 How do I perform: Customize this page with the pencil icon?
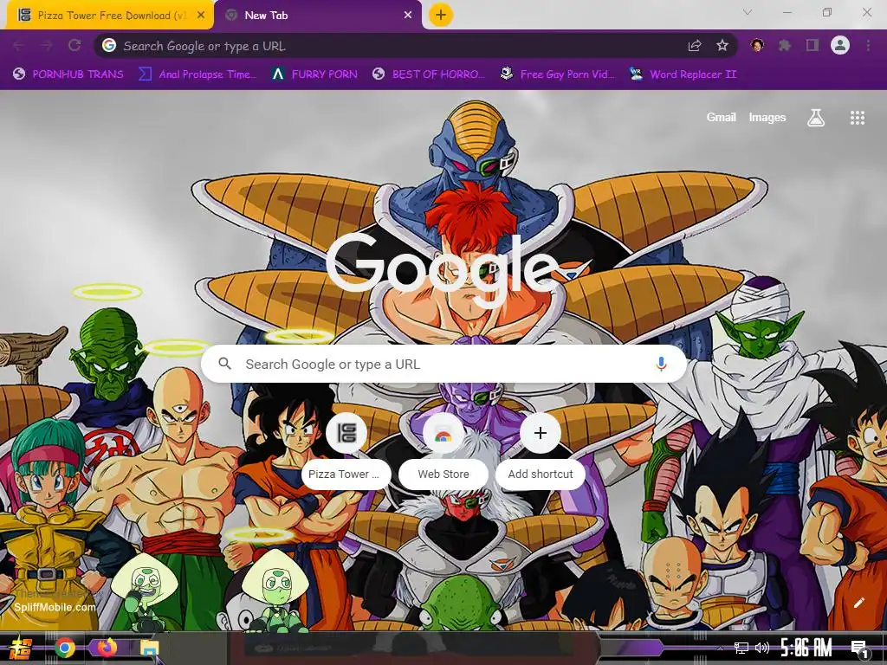[x=858, y=603]
